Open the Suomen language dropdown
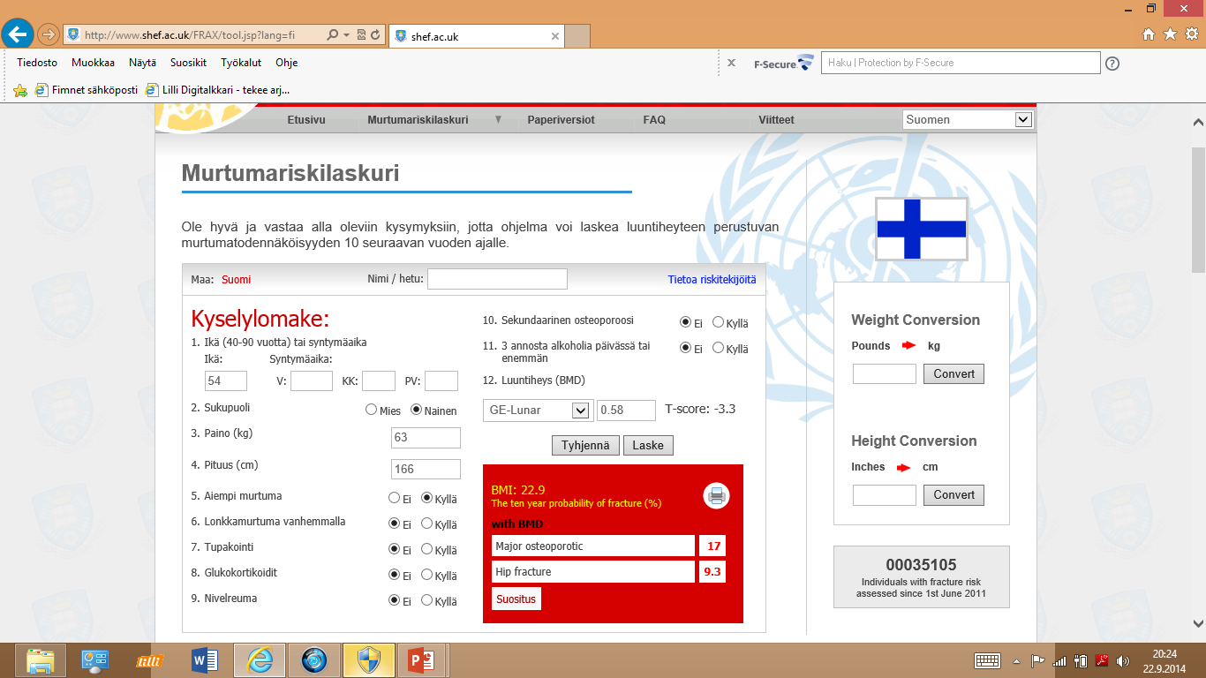The height and width of the screenshot is (678, 1206). (968, 119)
